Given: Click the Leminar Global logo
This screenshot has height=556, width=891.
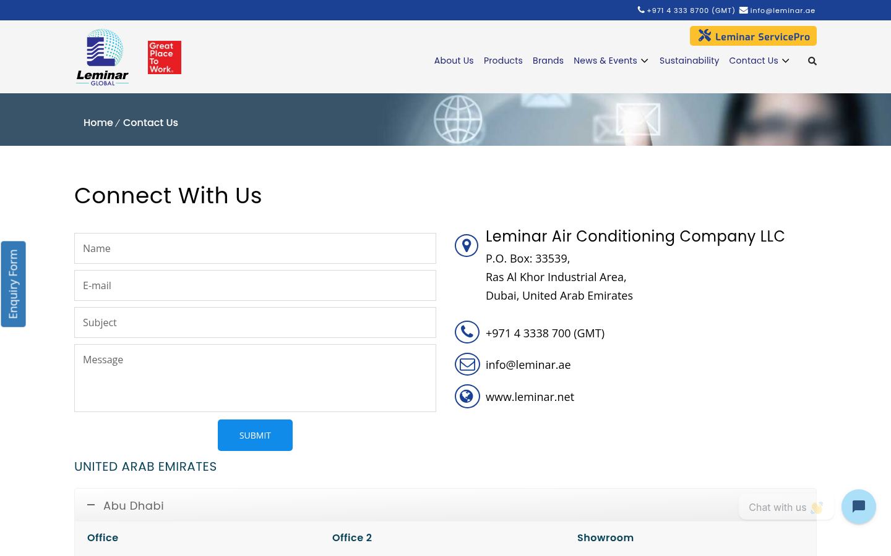Looking at the screenshot, I should coord(102,57).
